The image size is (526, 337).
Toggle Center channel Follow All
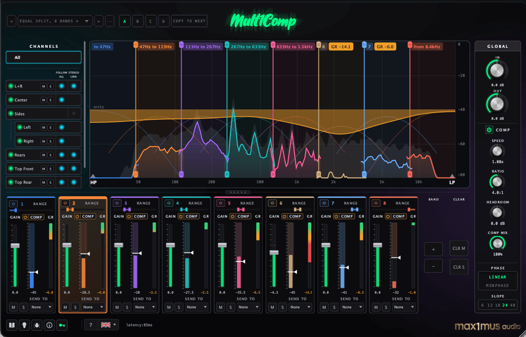tap(61, 100)
